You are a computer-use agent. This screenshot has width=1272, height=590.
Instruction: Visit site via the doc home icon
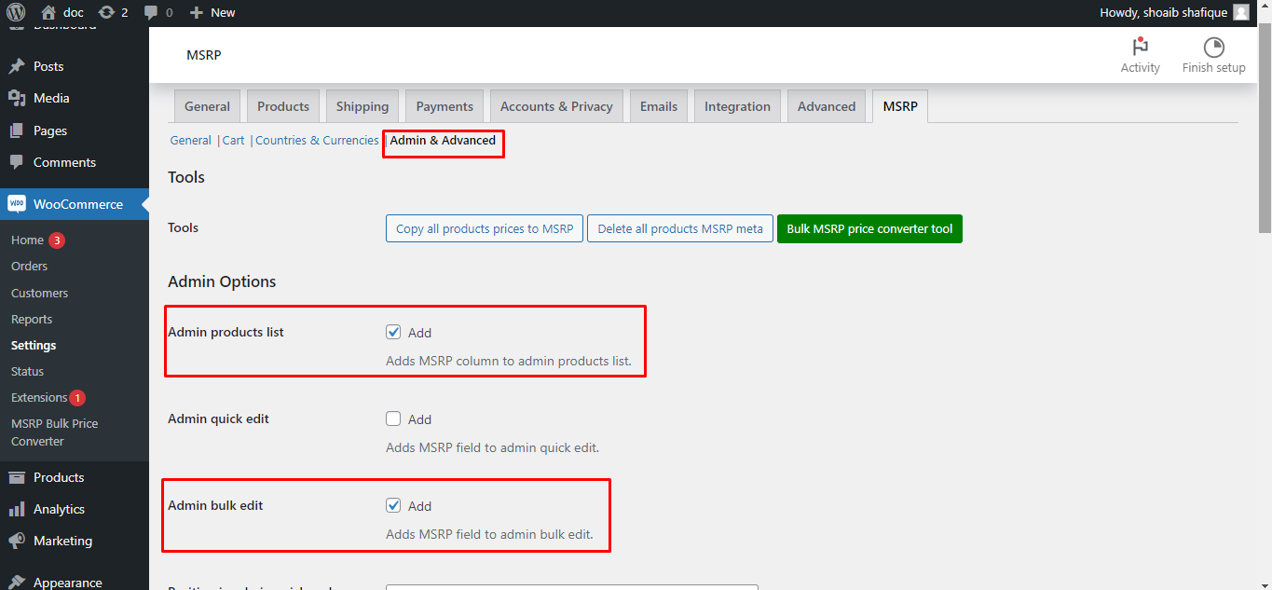[48, 12]
